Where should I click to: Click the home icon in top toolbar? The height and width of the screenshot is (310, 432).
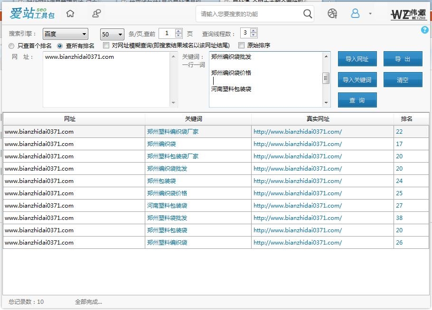pos(70,14)
